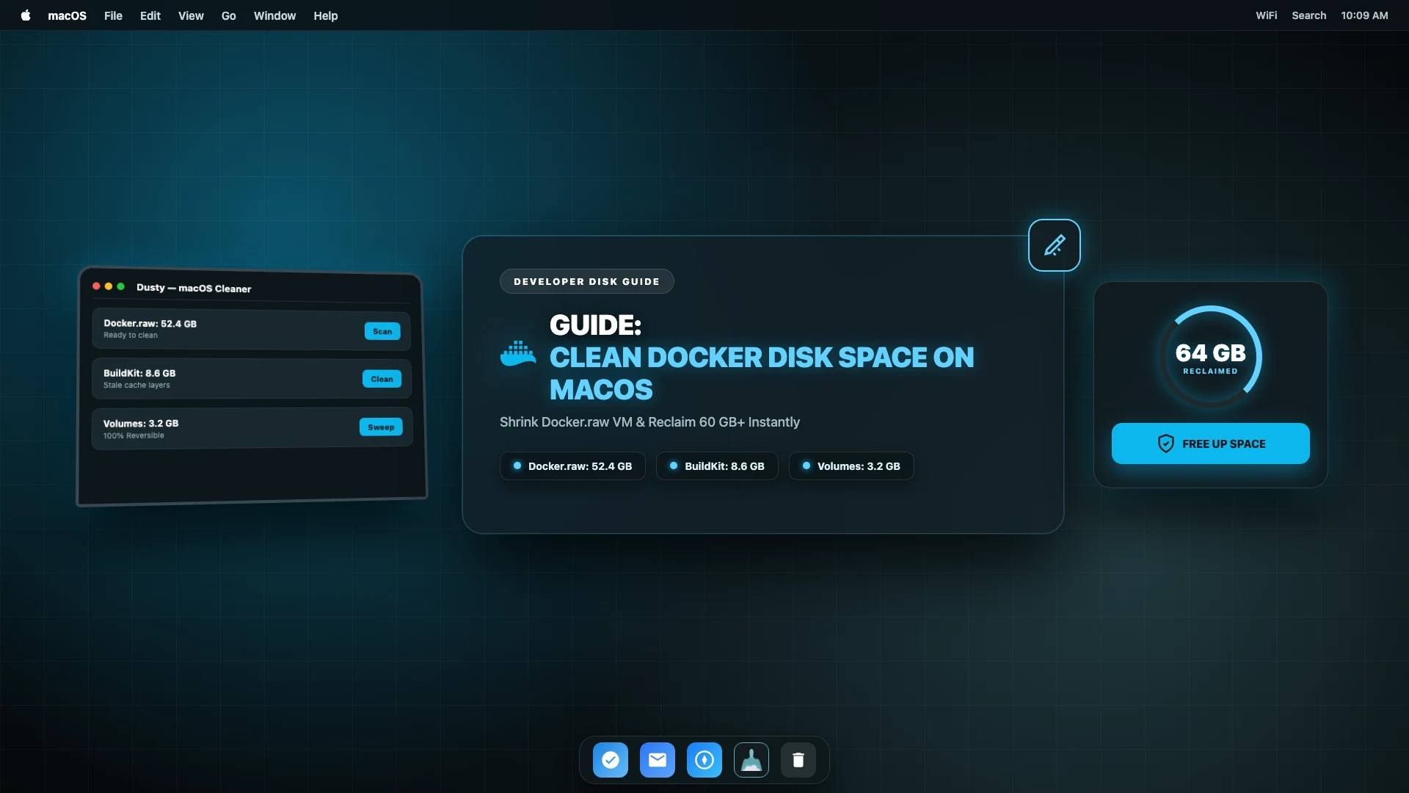Click Clean for BuildKit in the Dusty window
The height and width of the screenshot is (793, 1409).
pyautogui.click(x=382, y=379)
